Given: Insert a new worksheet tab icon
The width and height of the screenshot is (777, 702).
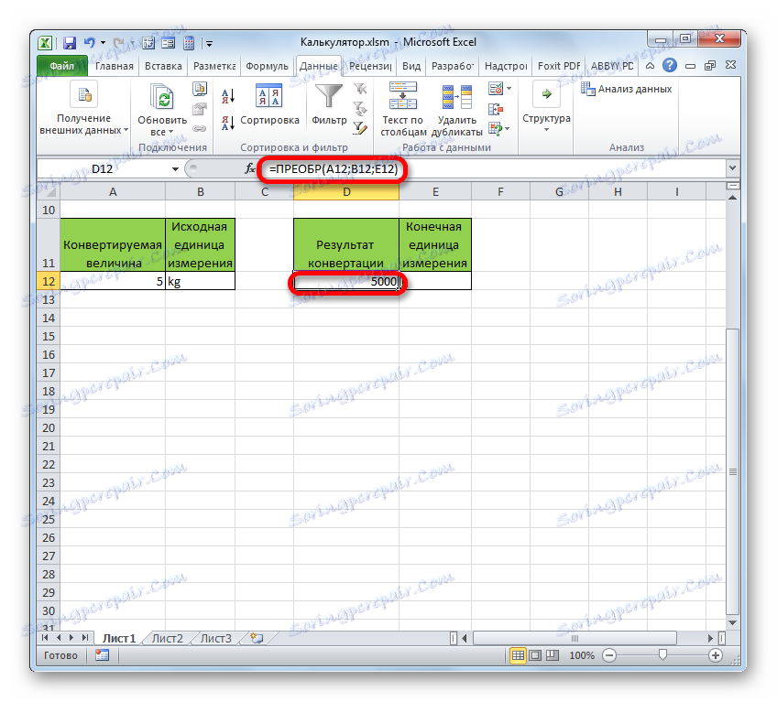Looking at the screenshot, I should coord(257,638).
